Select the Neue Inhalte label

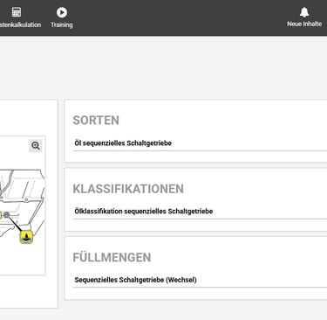(304, 24)
